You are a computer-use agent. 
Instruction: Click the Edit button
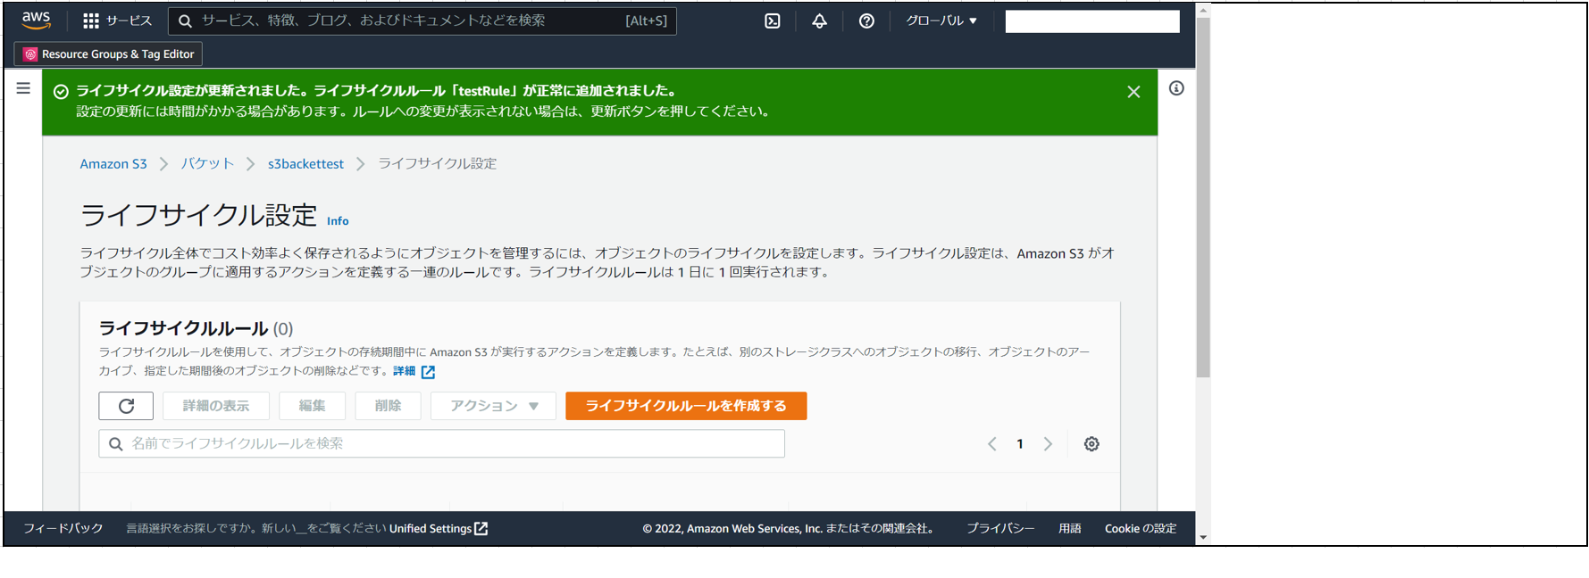[312, 406]
